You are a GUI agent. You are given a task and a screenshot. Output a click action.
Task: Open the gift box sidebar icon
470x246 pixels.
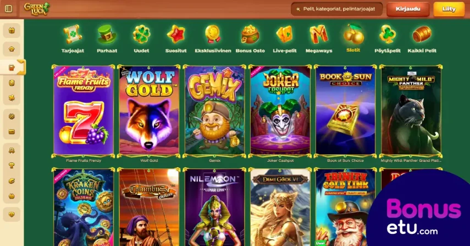pyautogui.click(x=12, y=31)
